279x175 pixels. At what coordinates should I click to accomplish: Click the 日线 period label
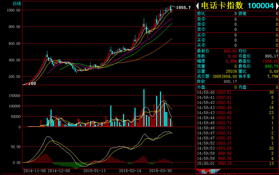17,3
